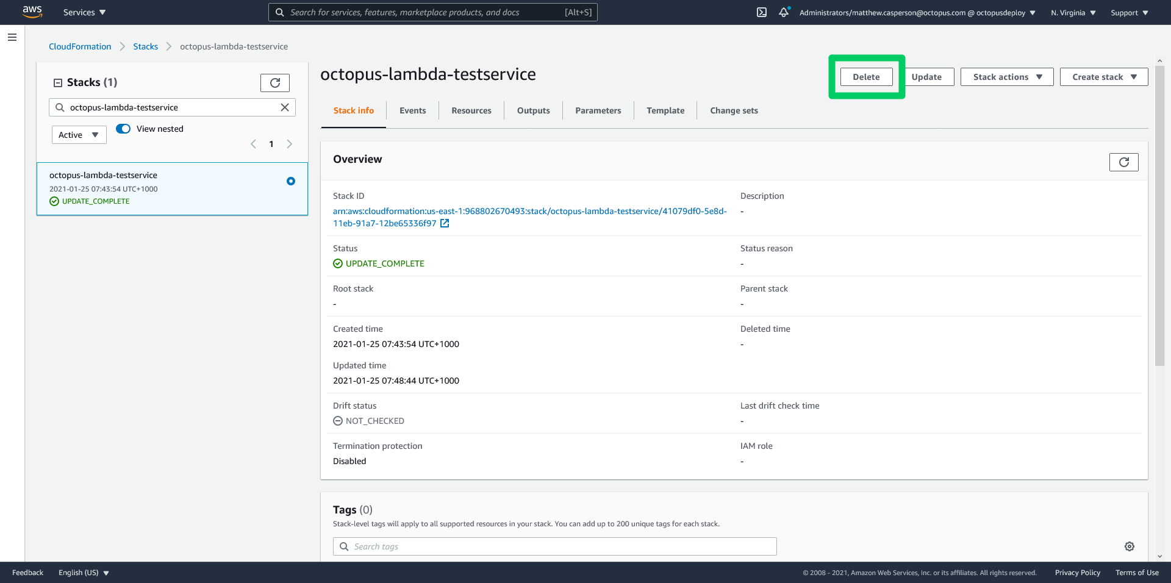This screenshot has width=1171, height=583.
Task: Navigate to CloudFormation breadcrumb link
Action: point(80,46)
